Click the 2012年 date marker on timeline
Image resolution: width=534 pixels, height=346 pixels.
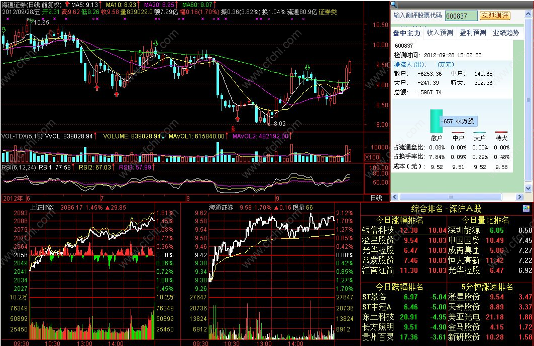click(x=13, y=198)
